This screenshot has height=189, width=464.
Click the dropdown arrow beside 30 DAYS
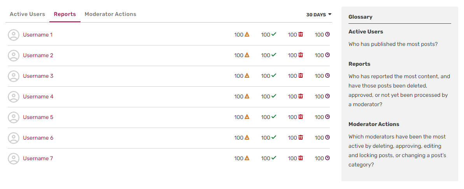[330, 14]
